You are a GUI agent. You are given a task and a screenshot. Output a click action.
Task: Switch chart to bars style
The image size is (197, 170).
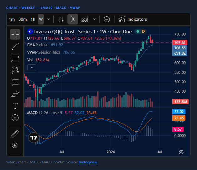point(61,19)
